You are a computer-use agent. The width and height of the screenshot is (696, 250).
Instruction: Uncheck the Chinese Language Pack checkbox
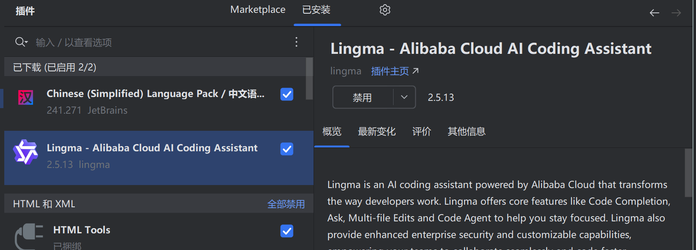tap(287, 94)
